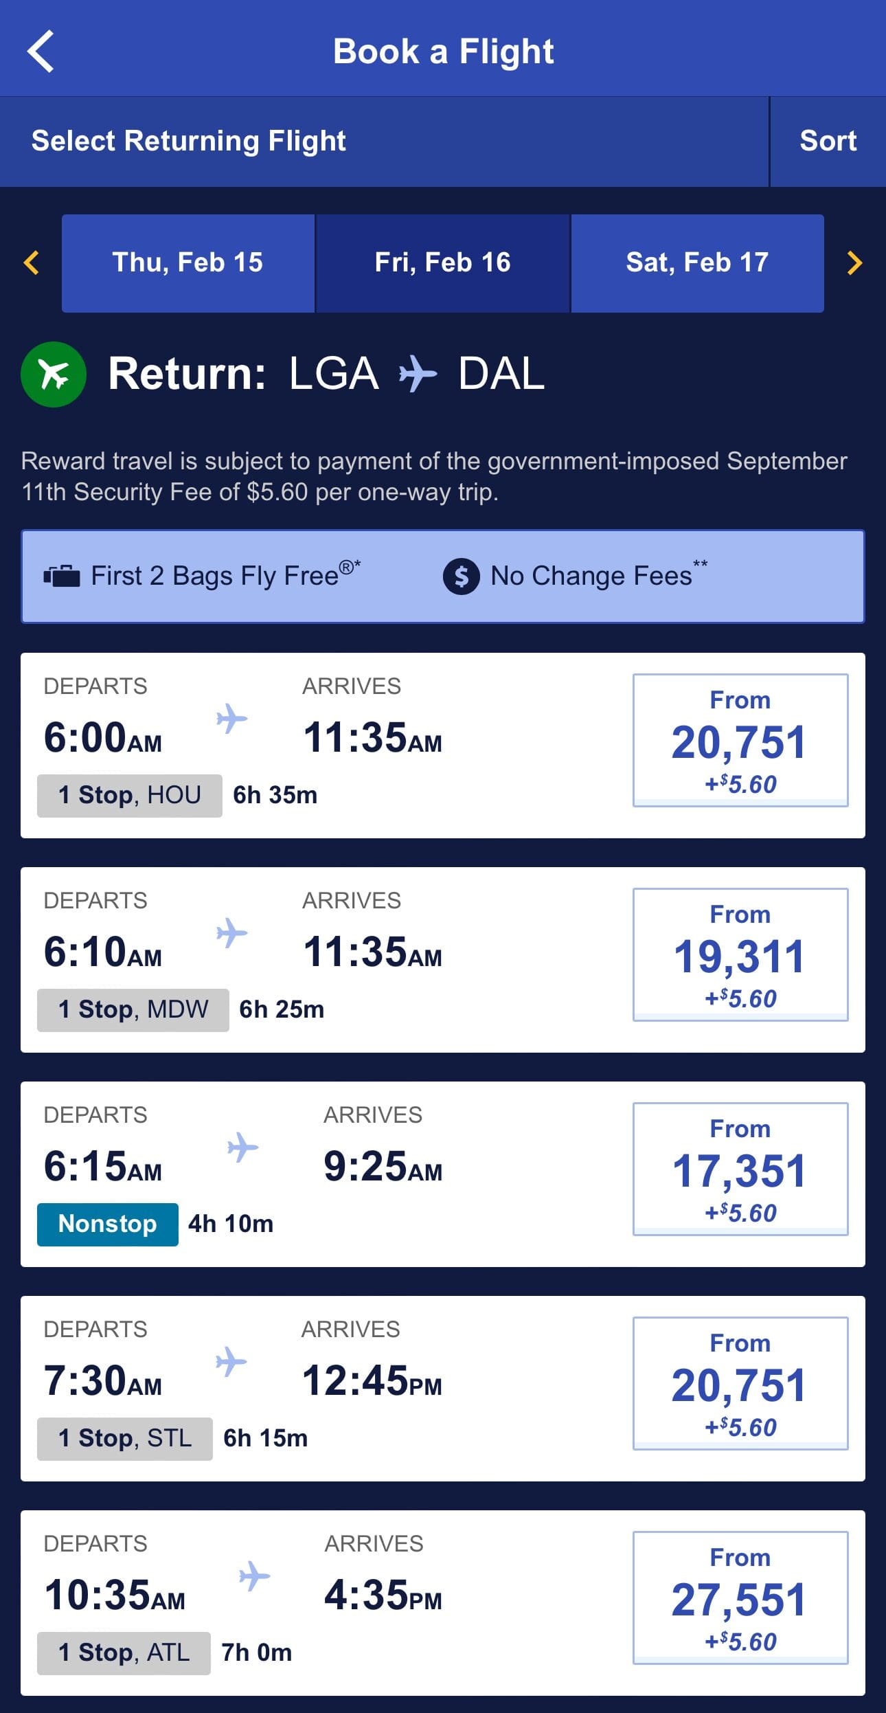Screen dimensions: 886x1713
Task: Click the 1 Stop, HOU label
Action: pos(128,795)
